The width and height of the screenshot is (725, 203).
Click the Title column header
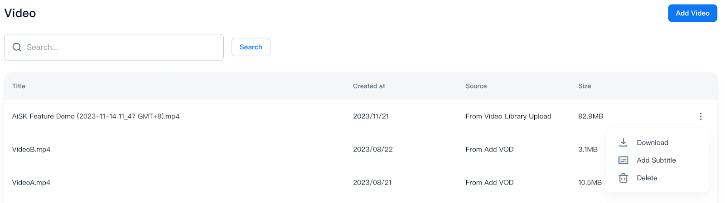19,86
